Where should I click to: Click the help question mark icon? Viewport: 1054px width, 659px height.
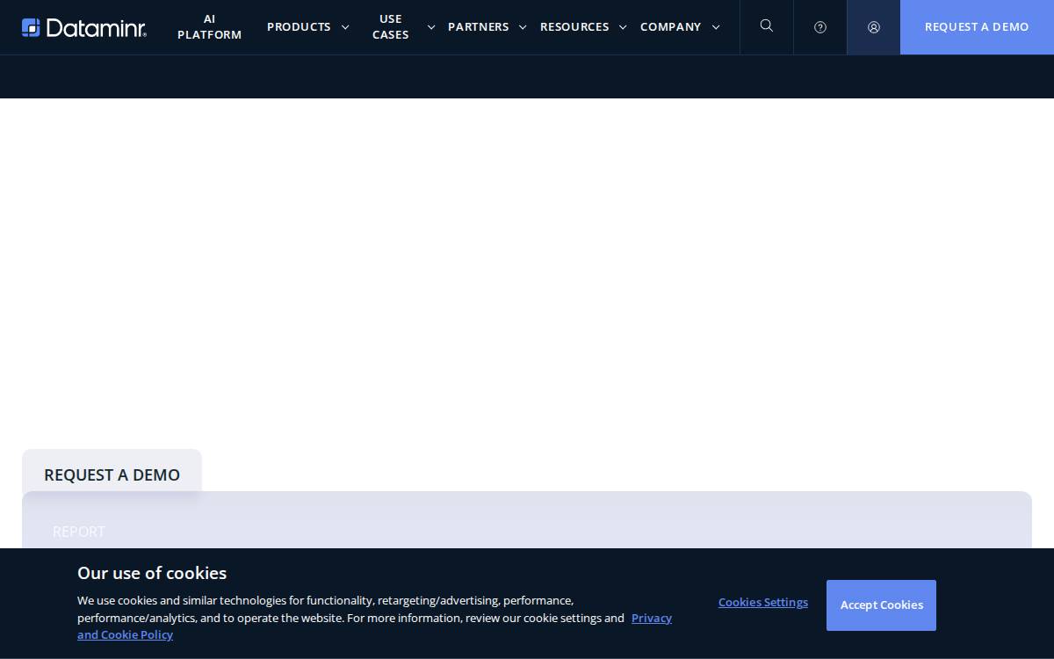coord(820,27)
